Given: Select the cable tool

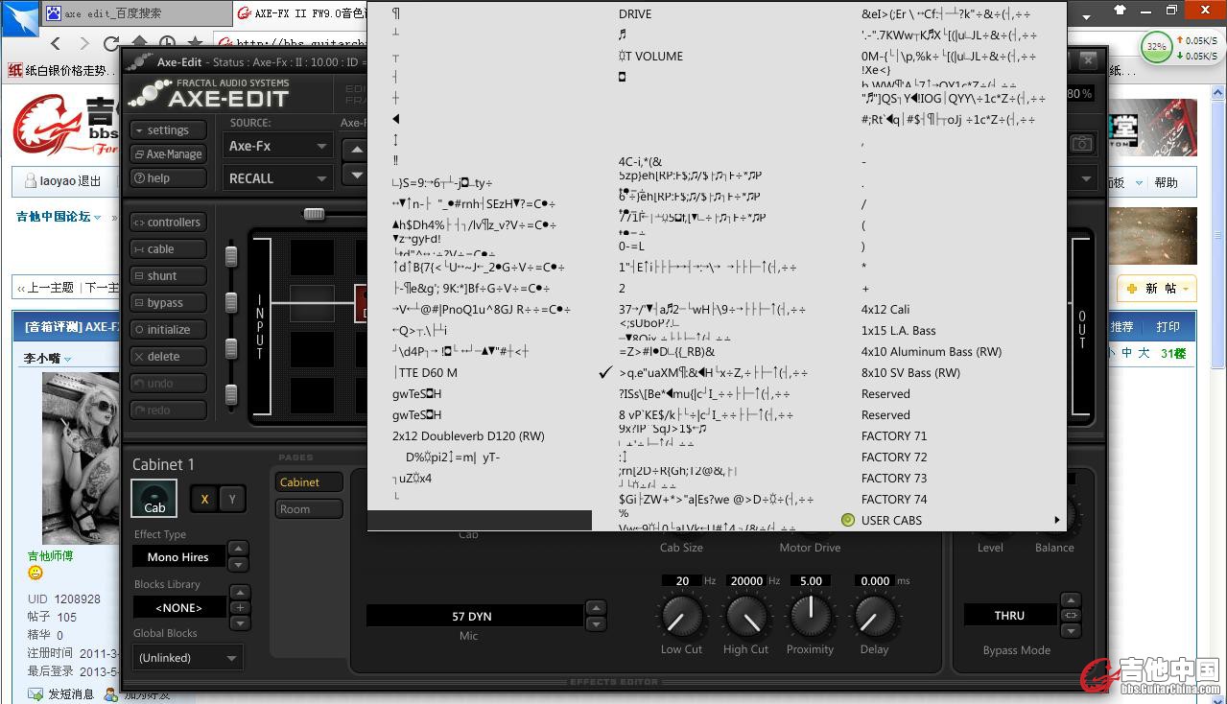Looking at the screenshot, I should (169, 249).
